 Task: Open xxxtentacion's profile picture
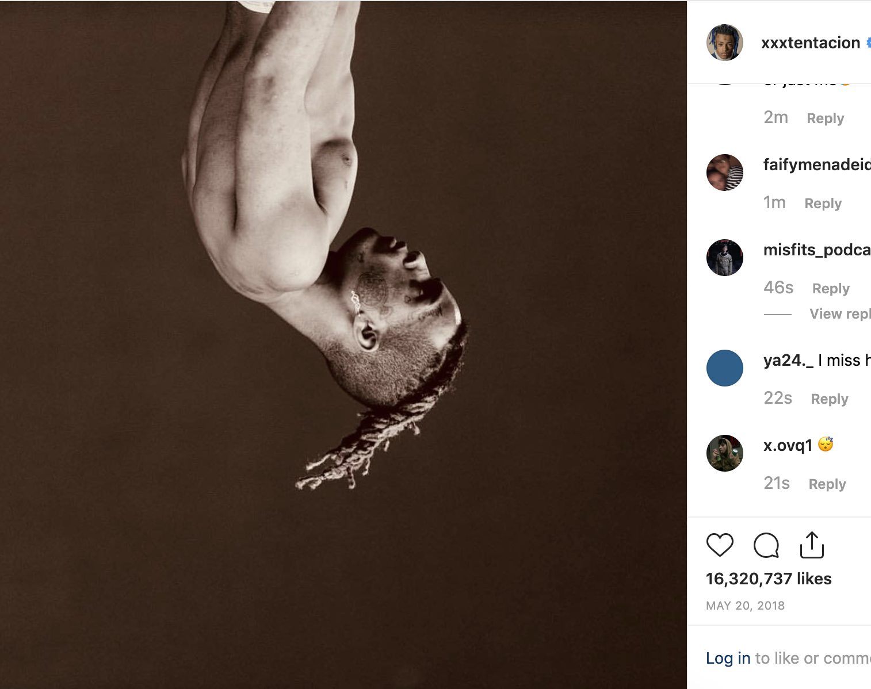coord(724,42)
